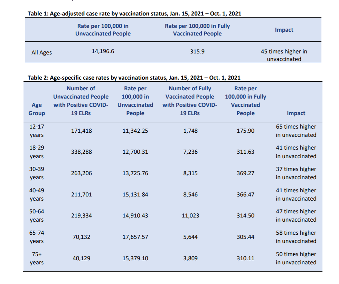Viewport: 339px width, 284px height.
Task: Select the cell 70,132
Action: pos(82,237)
